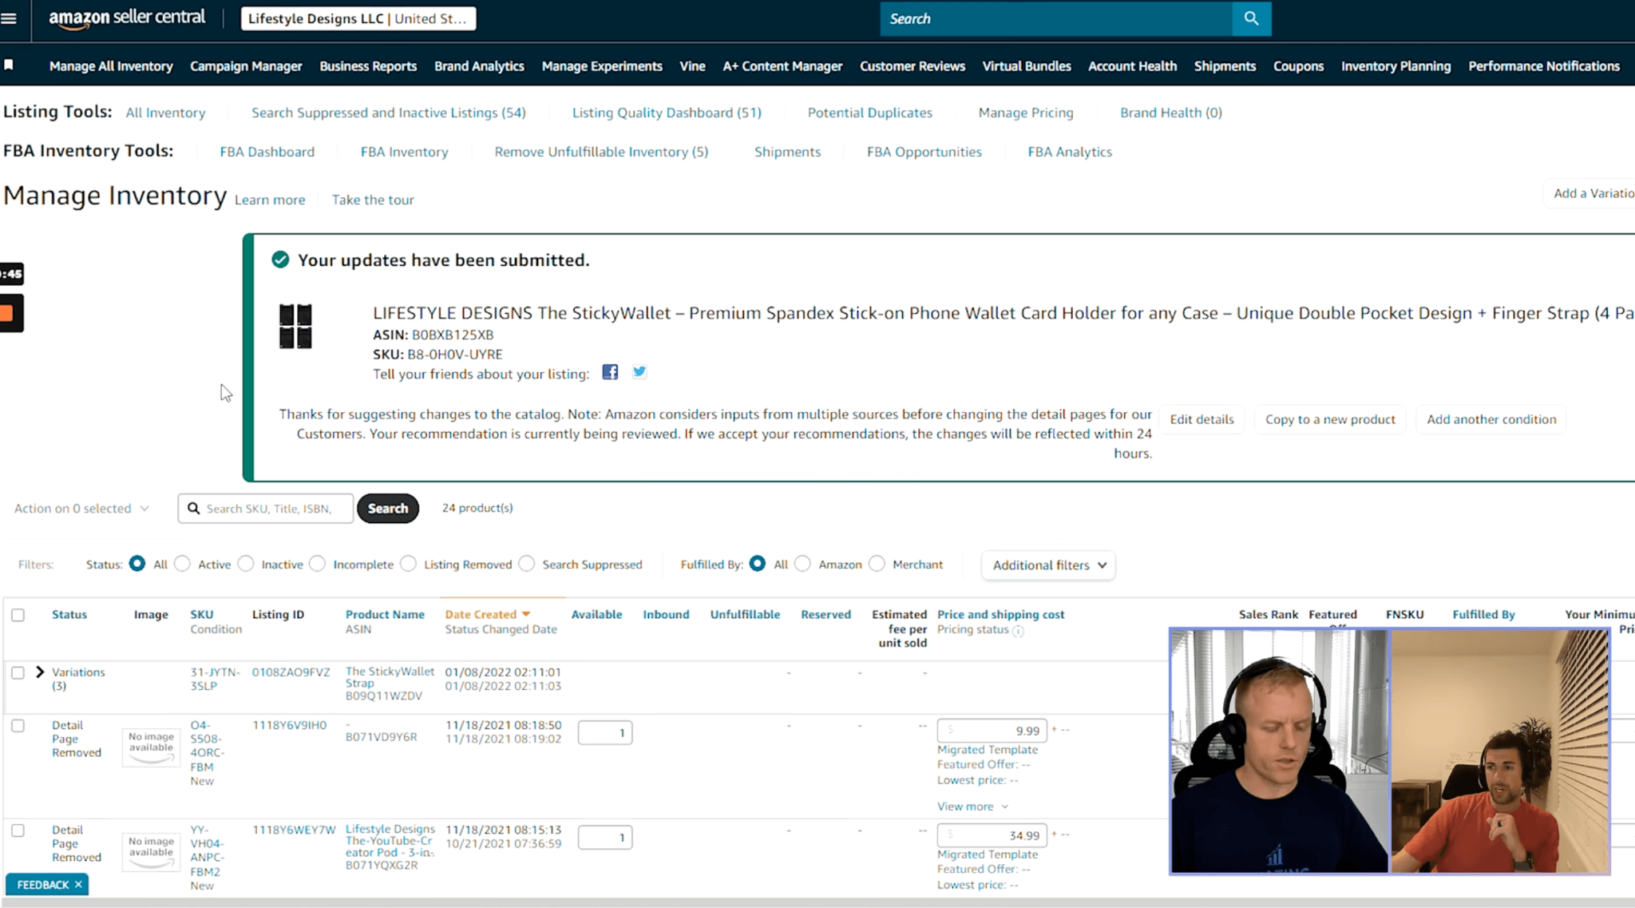Expand the Variations (3) row
Image resolution: width=1635 pixels, height=908 pixels.
(x=39, y=672)
